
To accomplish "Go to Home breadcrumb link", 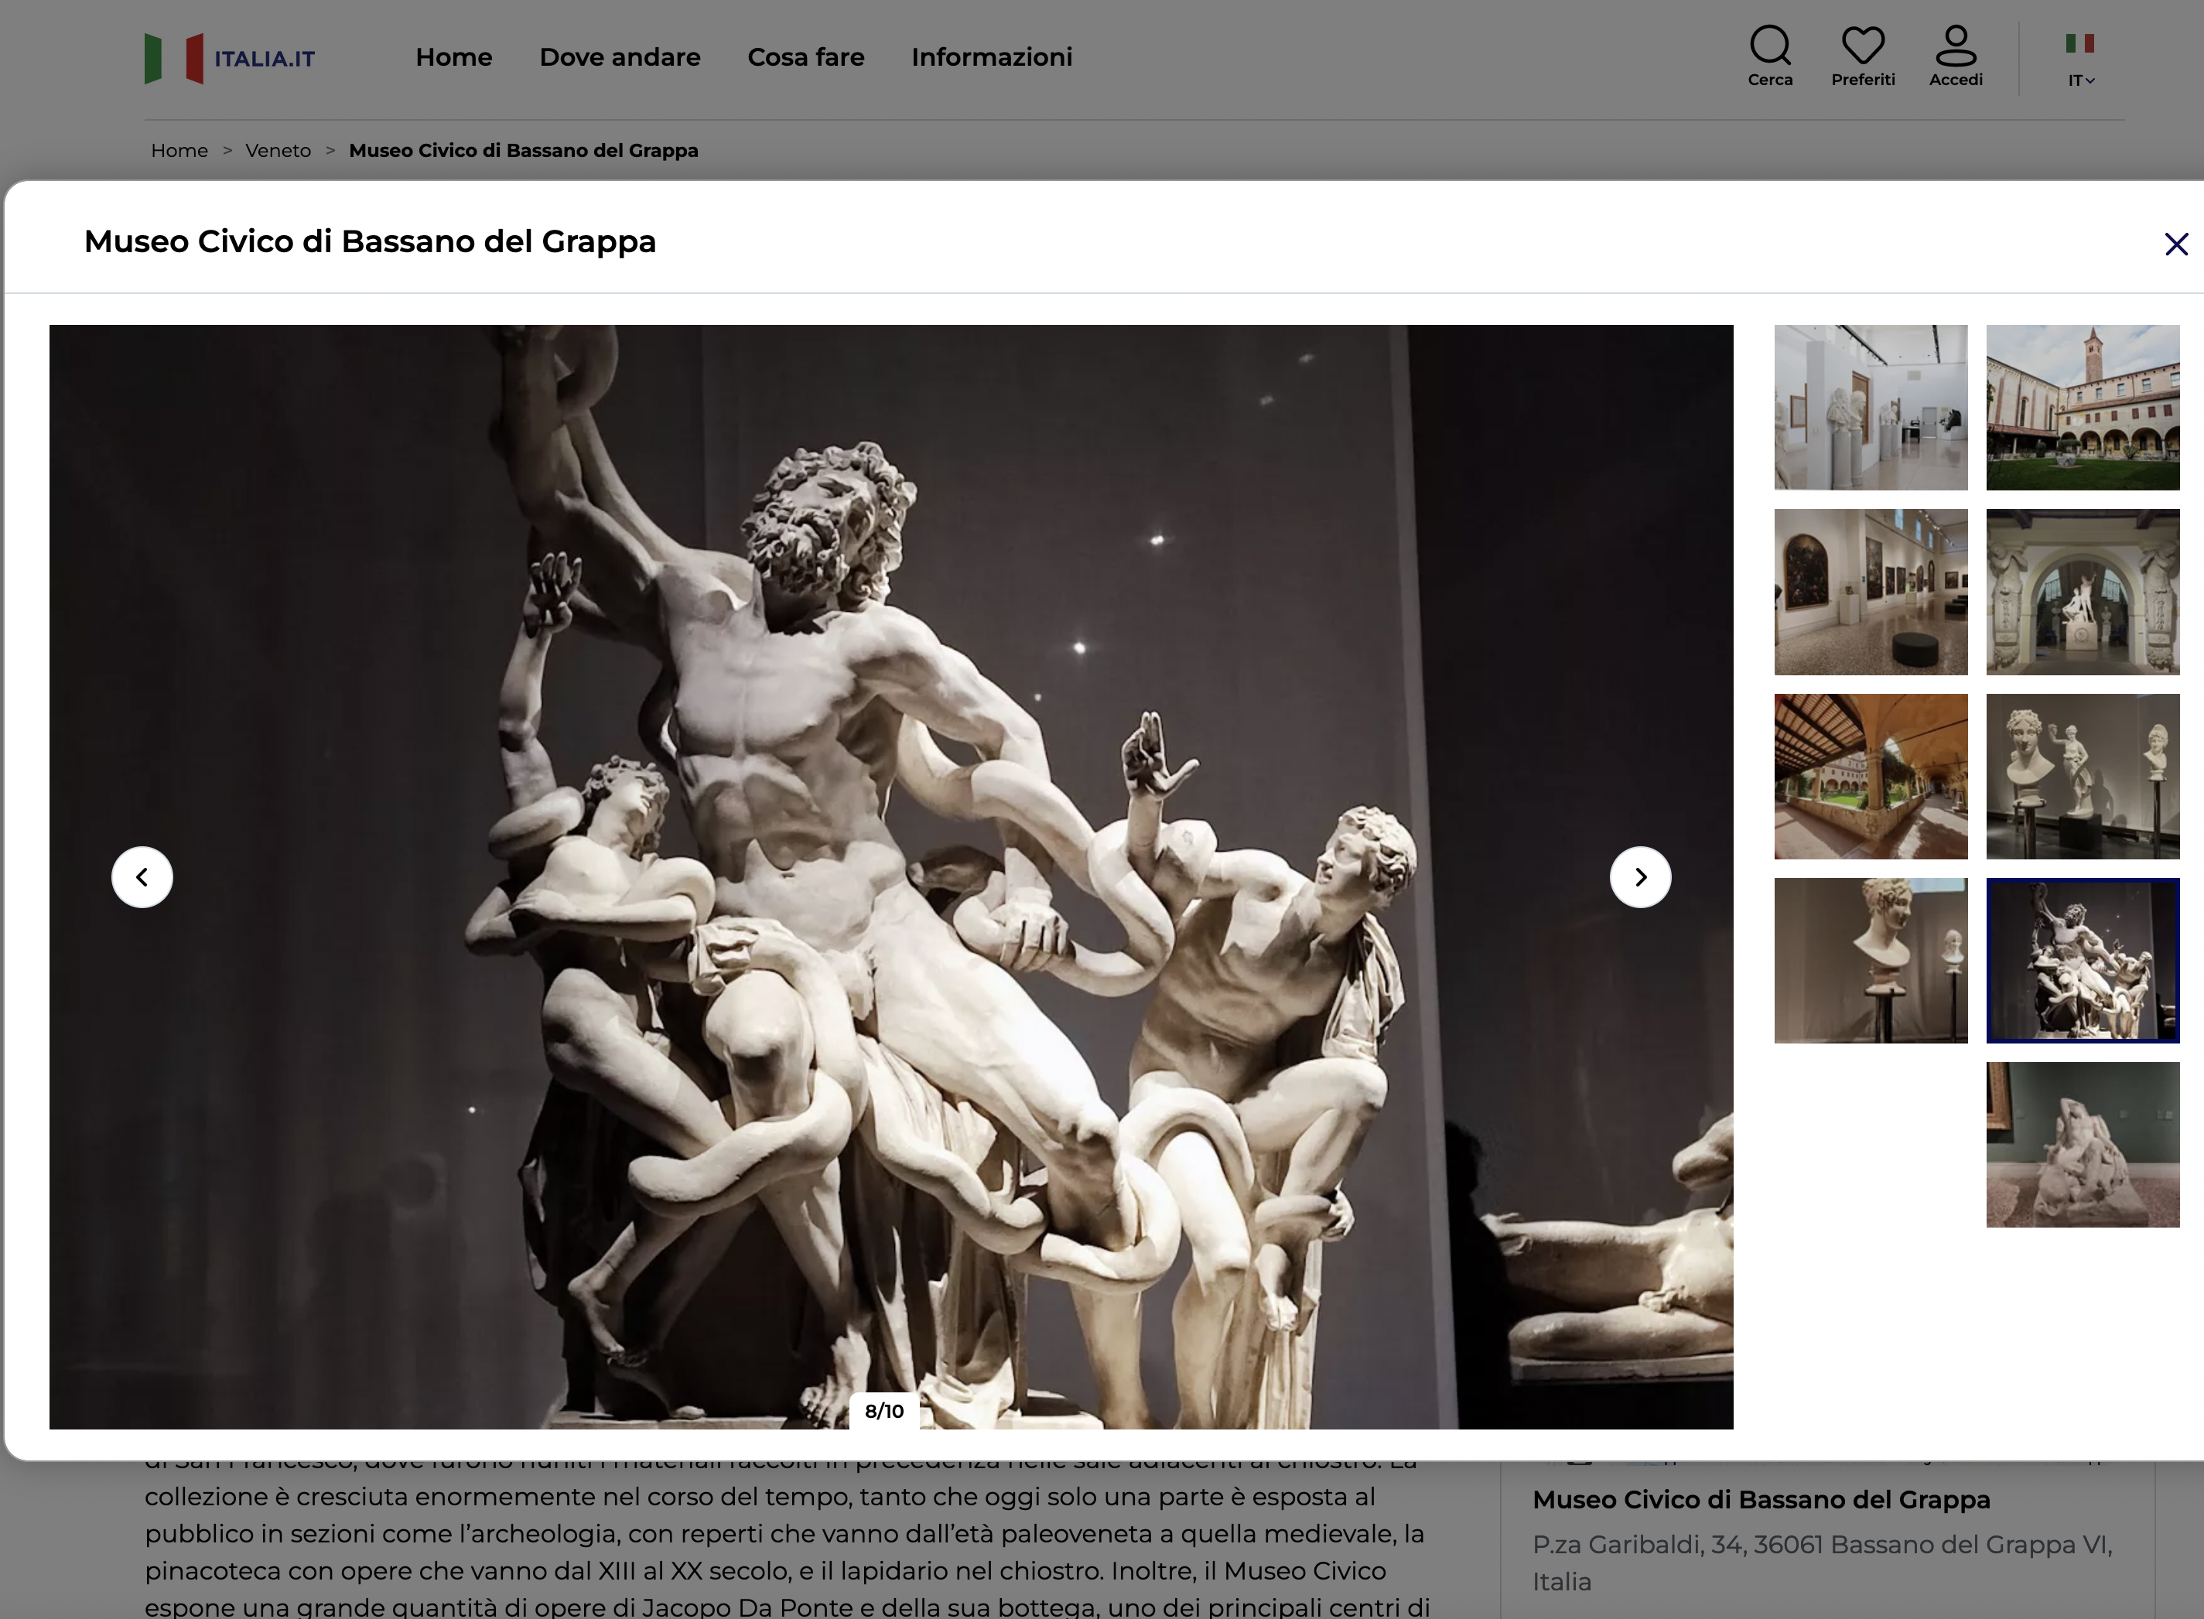I will pos(179,150).
